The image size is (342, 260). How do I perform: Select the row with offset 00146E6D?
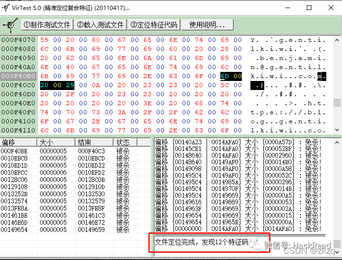click(x=75, y=222)
